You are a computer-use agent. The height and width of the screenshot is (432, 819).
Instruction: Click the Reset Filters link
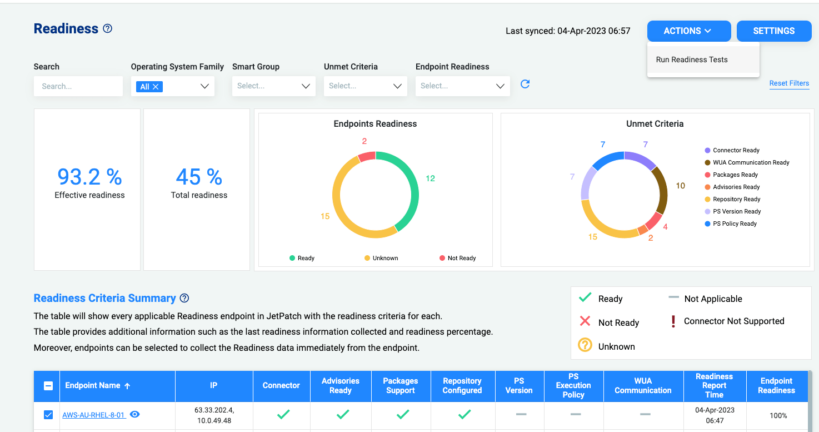(789, 83)
